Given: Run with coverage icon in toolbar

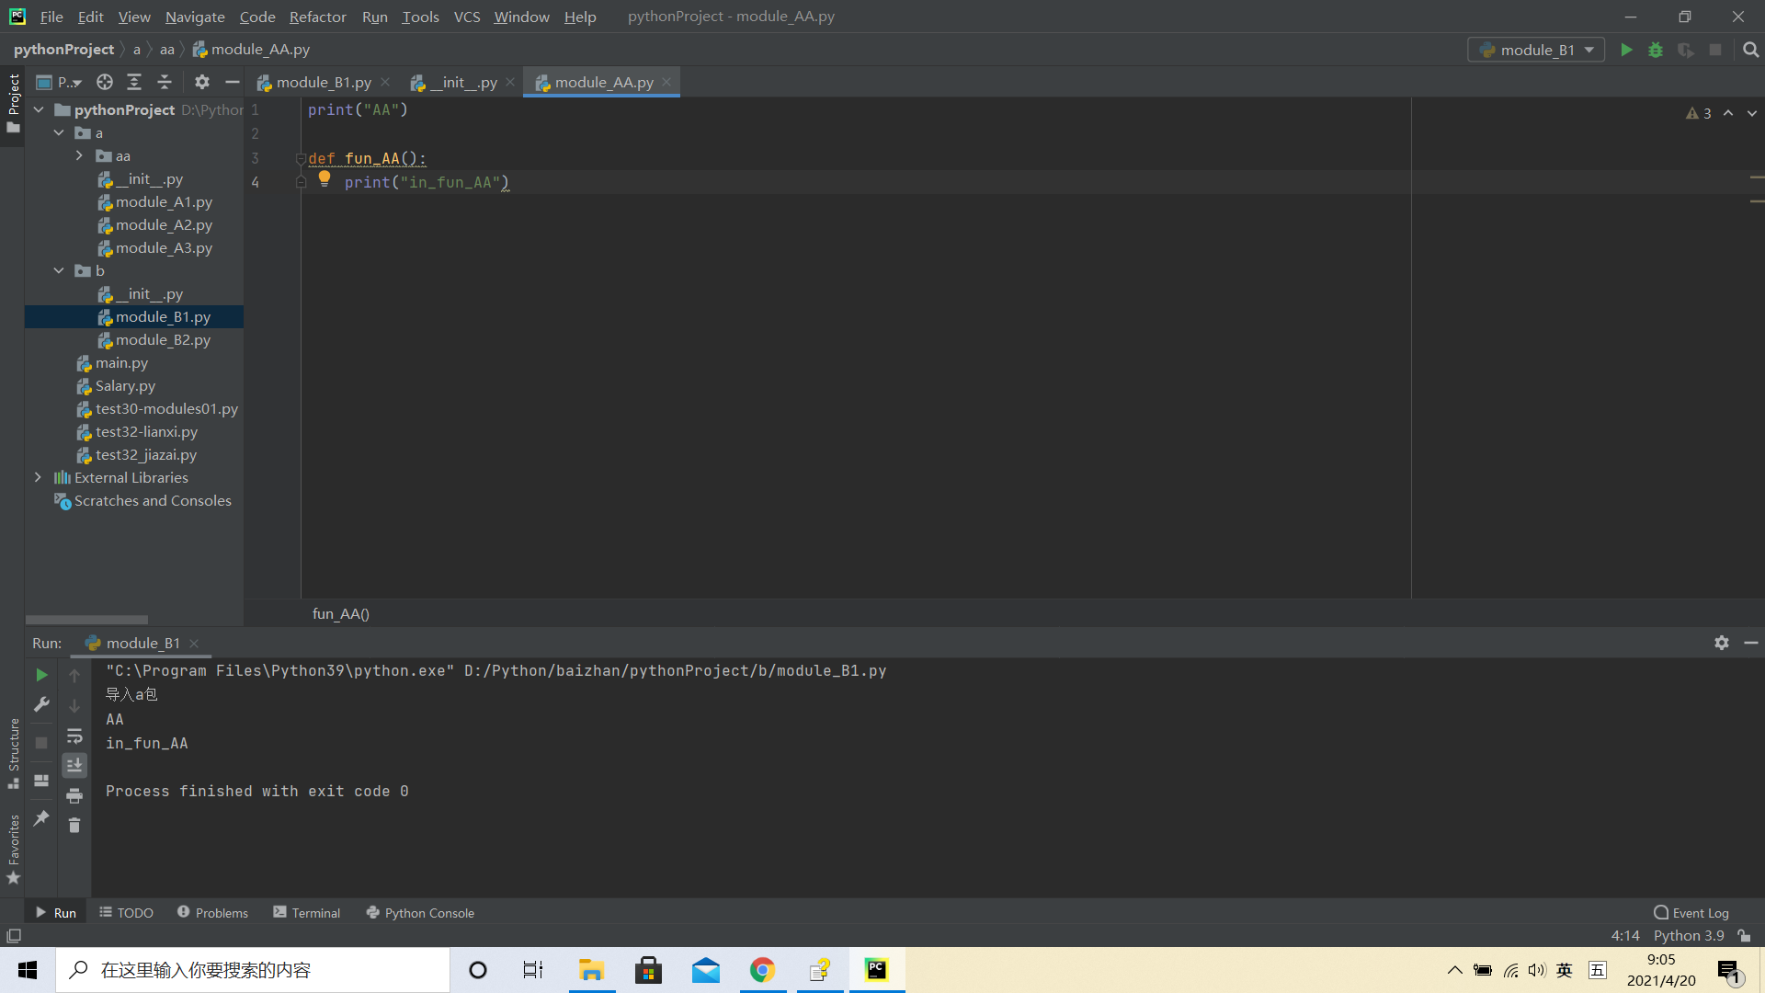Looking at the screenshot, I should [1685, 50].
